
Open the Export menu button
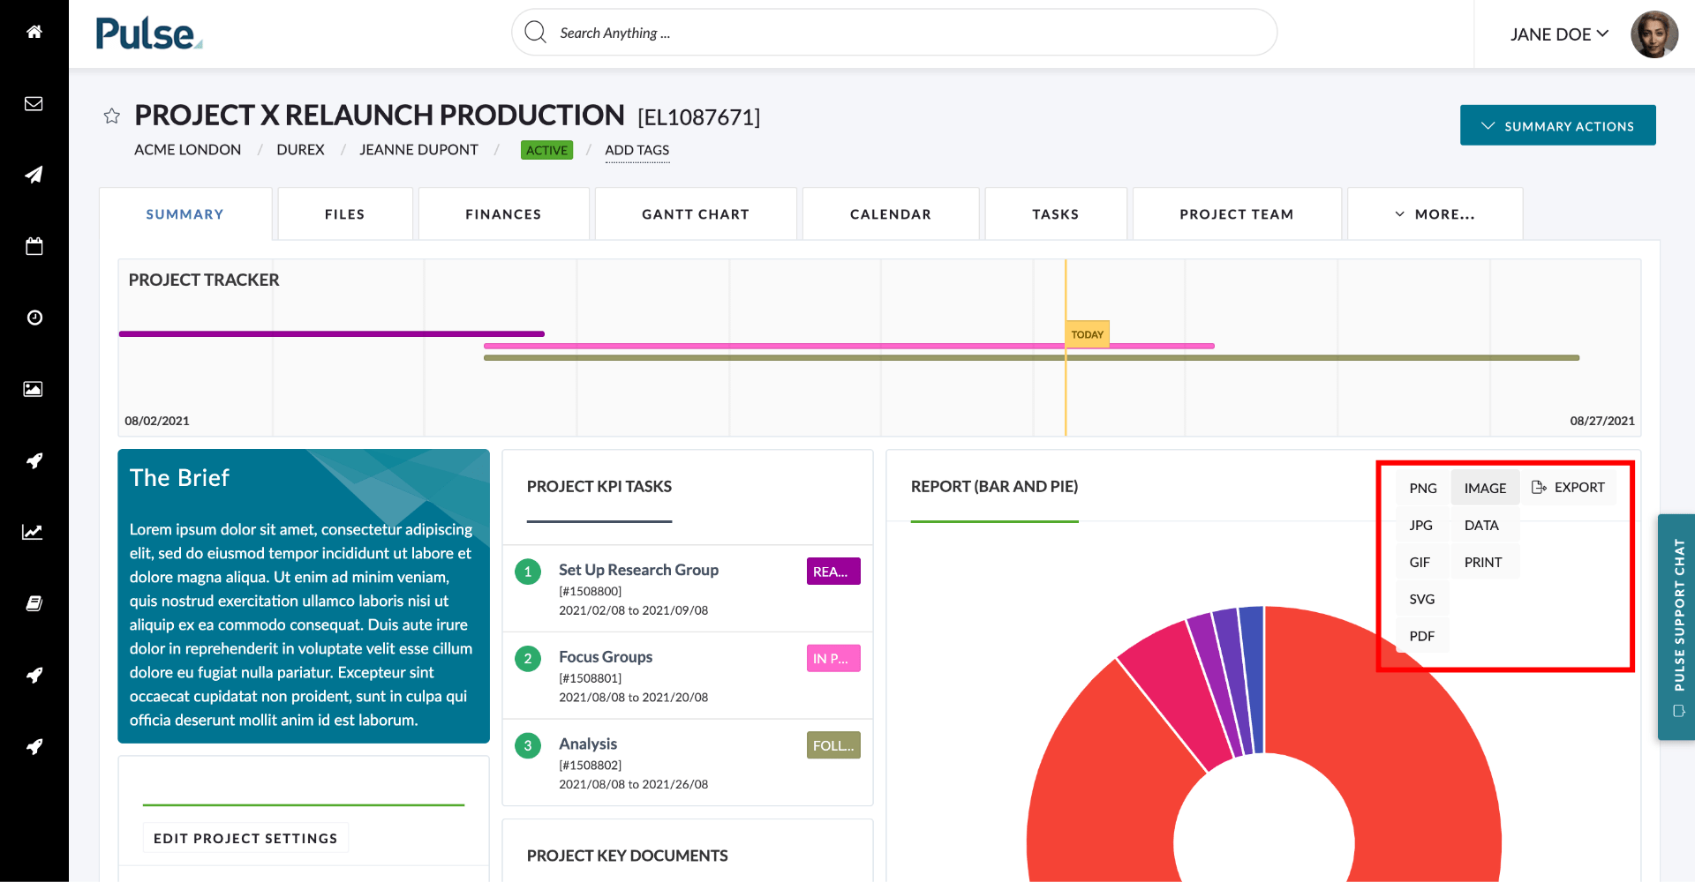click(x=1568, y=487)
